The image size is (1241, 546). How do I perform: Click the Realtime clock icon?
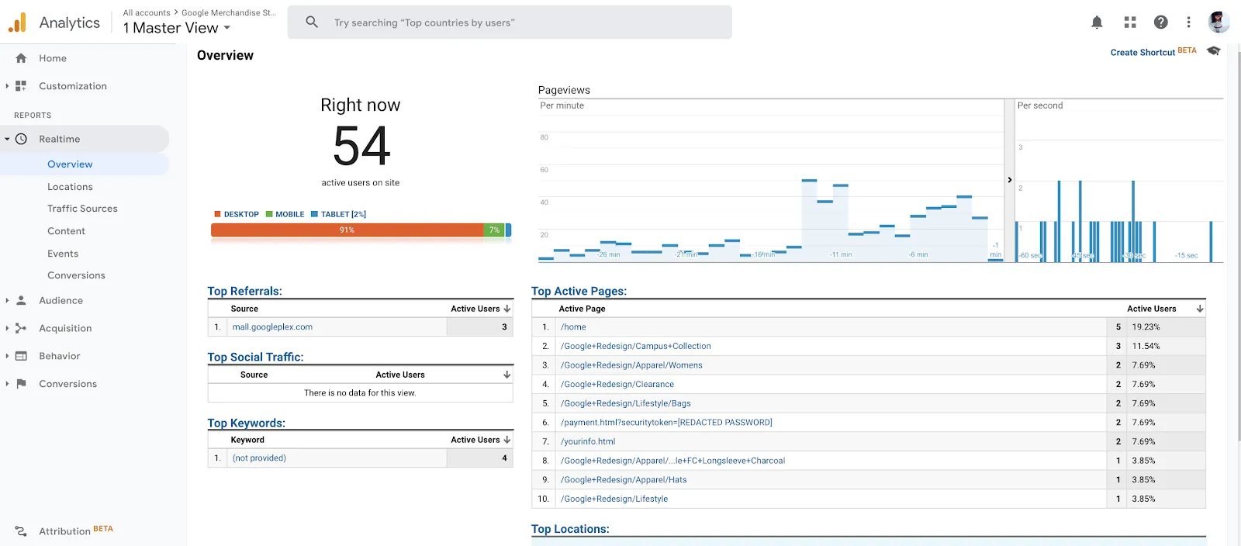pos(21,139)
